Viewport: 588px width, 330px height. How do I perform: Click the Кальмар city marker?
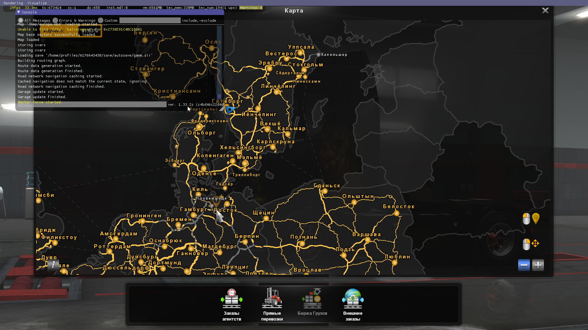(x=288, y=134)
